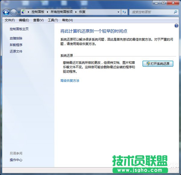The width and height of the screenshot is (181, 175).
Task: Click the 另请参阅 label in sidebar
Action: (16, 153)
